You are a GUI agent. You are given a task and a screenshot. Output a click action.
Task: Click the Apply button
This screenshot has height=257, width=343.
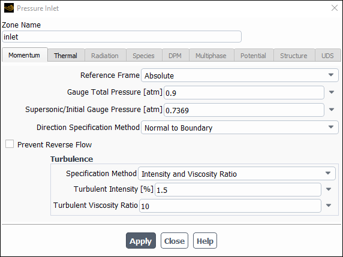pos(141,241)
